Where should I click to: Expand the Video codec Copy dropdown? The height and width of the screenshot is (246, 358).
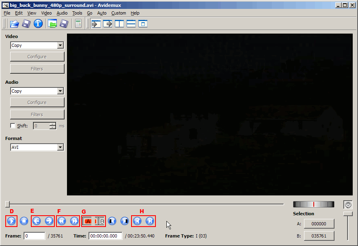[60, 45]
